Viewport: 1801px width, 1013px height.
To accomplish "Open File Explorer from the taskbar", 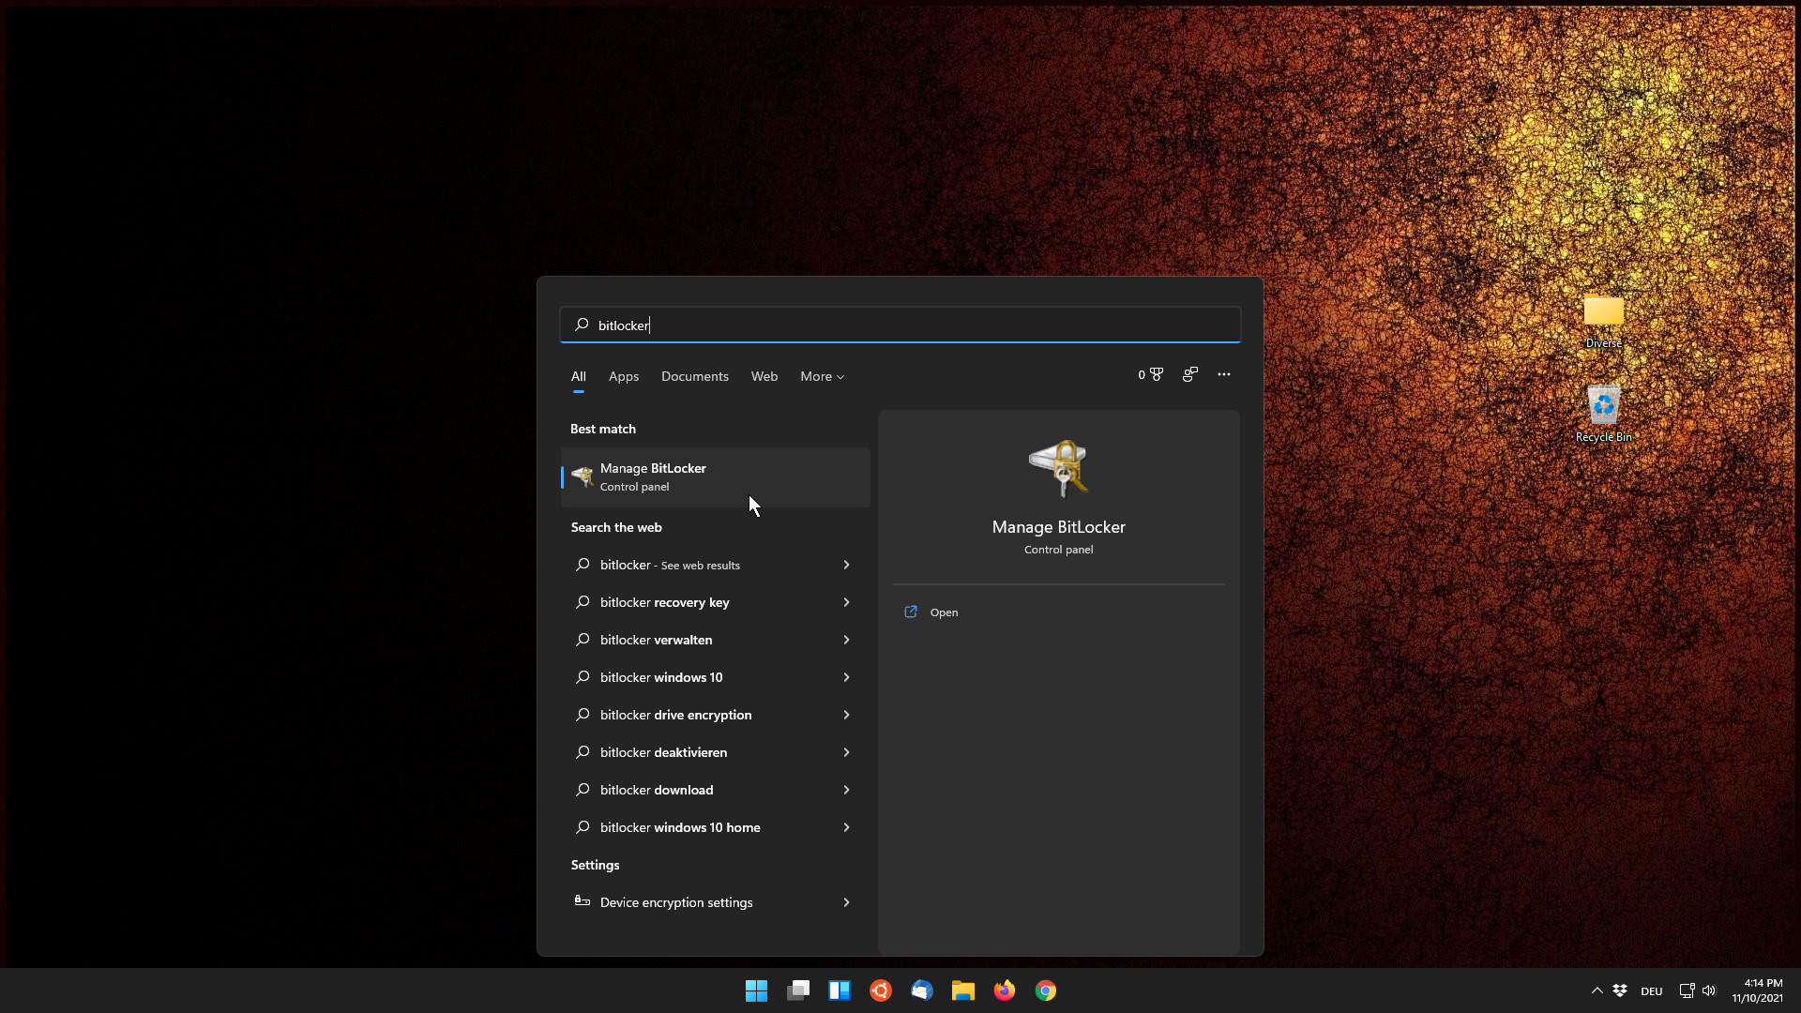I will pos(963,990).
